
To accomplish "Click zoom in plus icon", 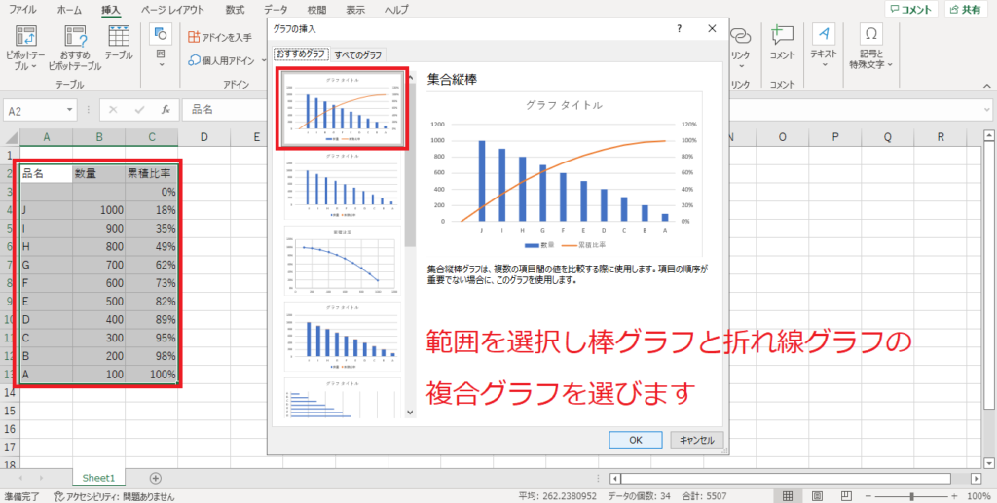I will [x=954, y=496].
